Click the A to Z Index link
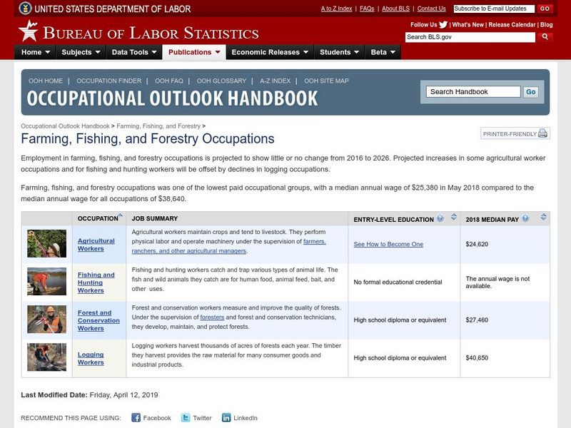This screenshot has width=571, height=428. pos(336,9)
